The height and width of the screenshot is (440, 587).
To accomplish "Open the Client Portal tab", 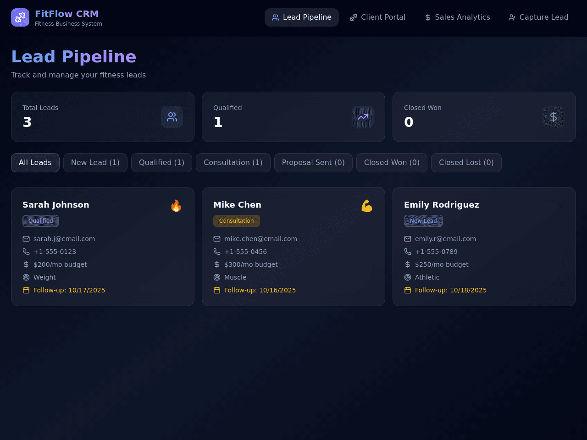I will tap(378, 17).
